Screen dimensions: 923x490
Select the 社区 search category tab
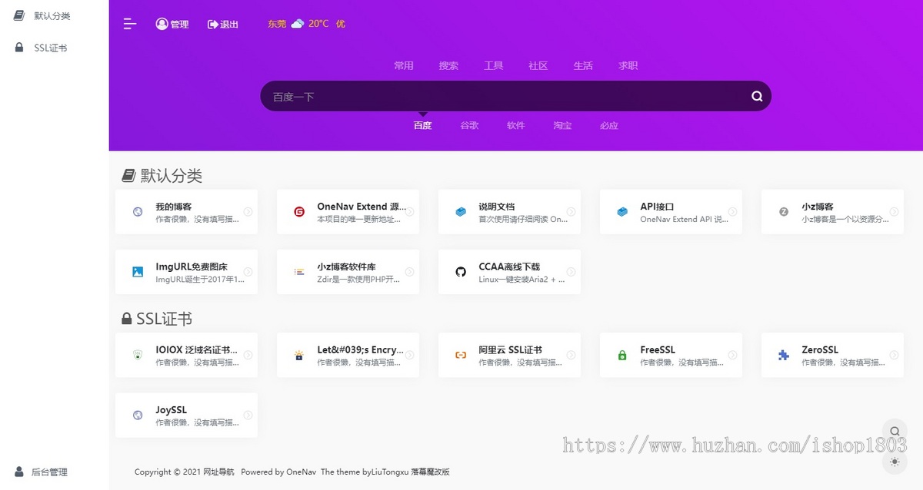coord(538,66)
